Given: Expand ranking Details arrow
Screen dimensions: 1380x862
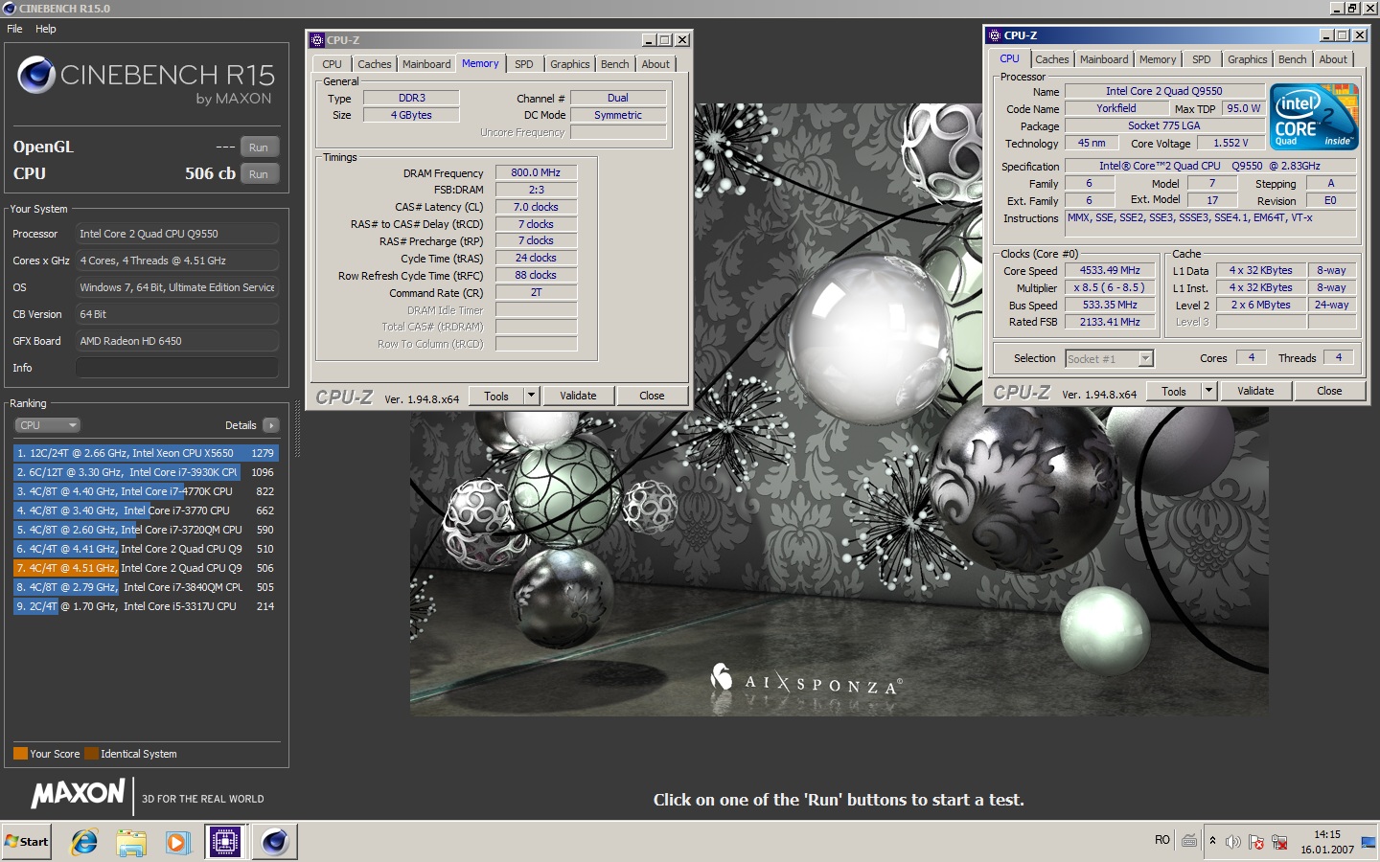Looking at the screenshot, I should (271, 425).
